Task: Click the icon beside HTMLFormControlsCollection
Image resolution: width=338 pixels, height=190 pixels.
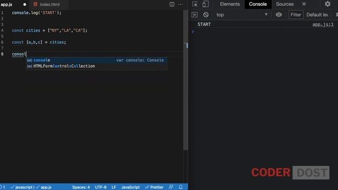Action: click(30, 66)
